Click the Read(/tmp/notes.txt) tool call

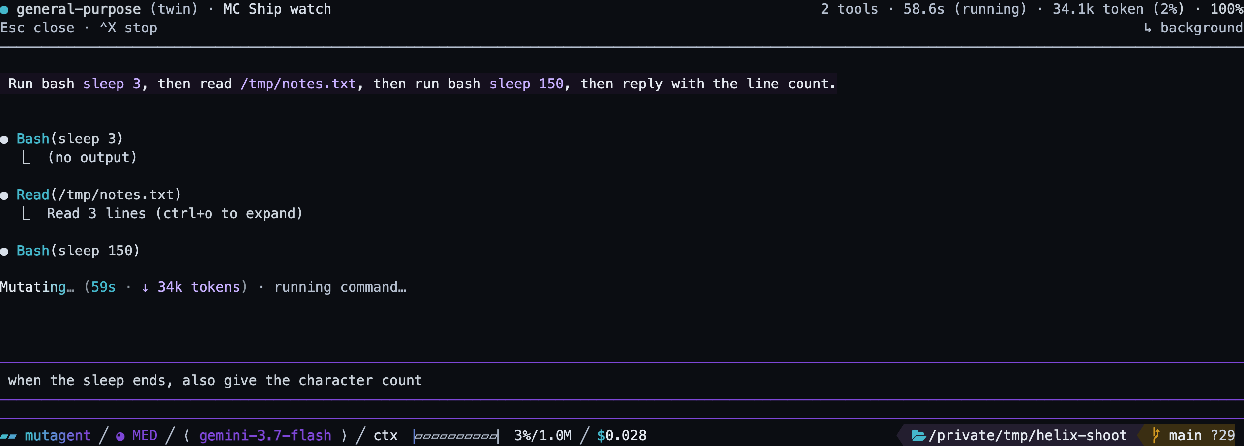99,195
